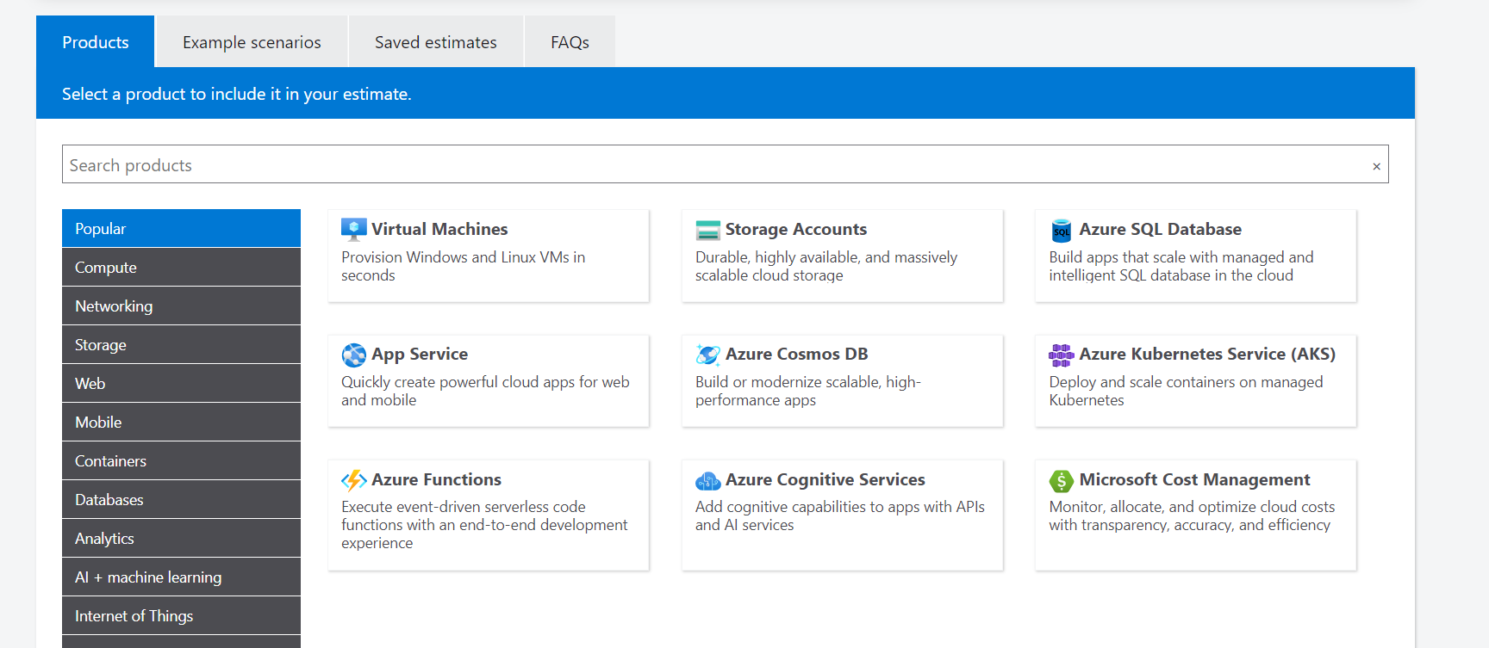Image resolution: width=1489 pixels, height=648 pixels.
Task: Click the Azure Cosmos DB planet icon
Action: point(707,355)
